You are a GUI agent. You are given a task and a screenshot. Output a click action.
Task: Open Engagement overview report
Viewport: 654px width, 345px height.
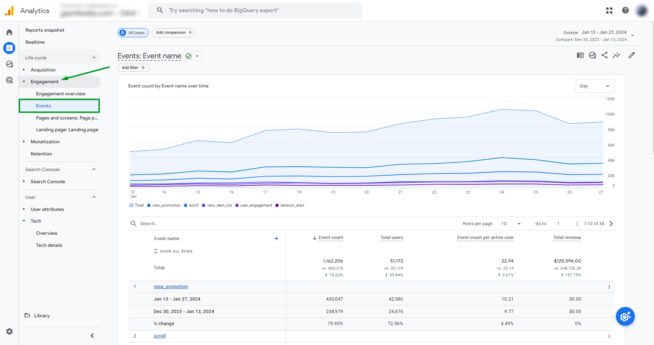[x=61, y=94]
